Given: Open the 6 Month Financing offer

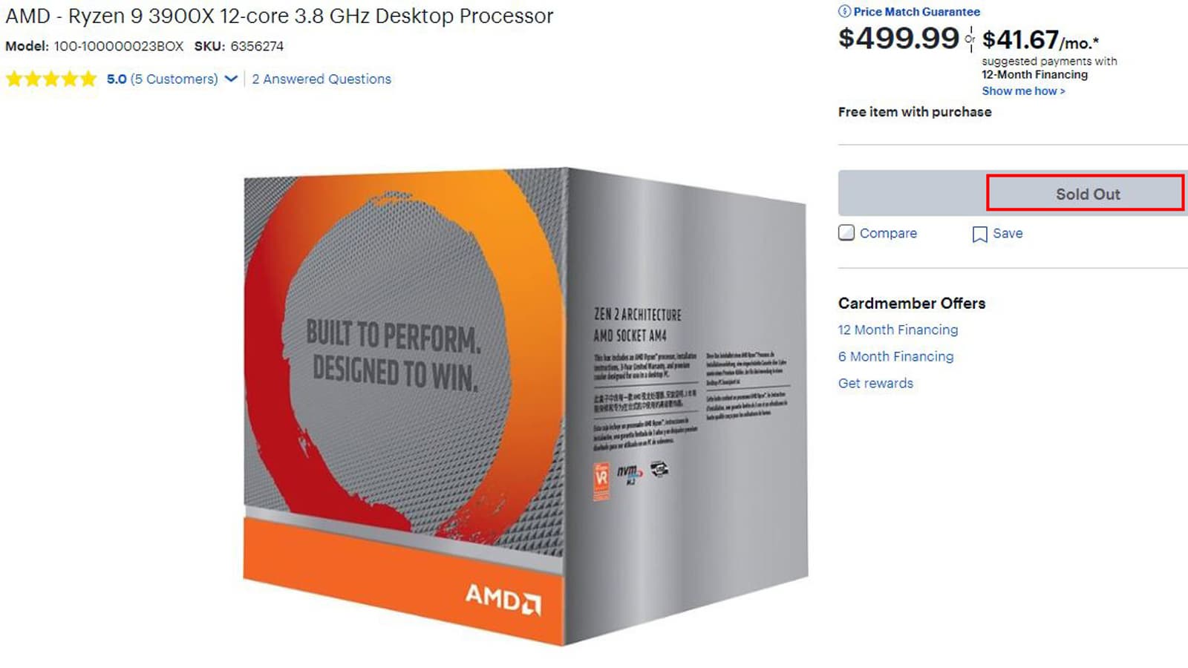Looking at the screenshot, I should (895, 356).
